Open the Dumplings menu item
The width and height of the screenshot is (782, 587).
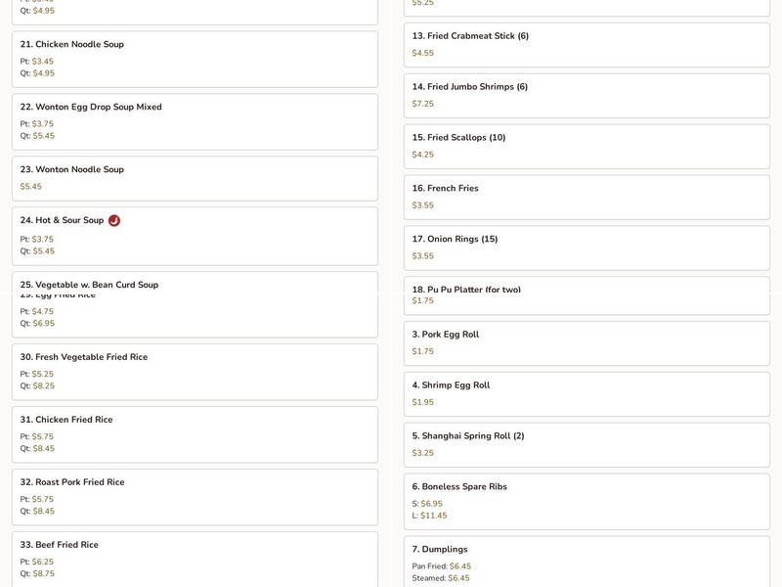click(586, 563)
